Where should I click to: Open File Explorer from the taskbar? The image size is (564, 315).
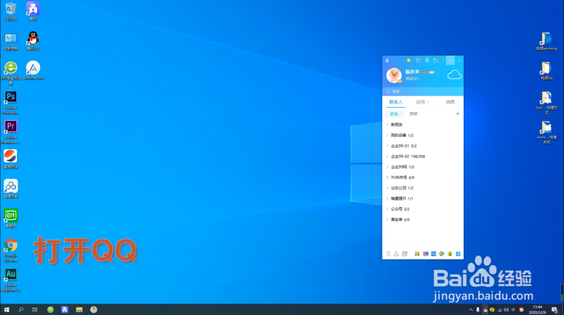pos(79,309)
